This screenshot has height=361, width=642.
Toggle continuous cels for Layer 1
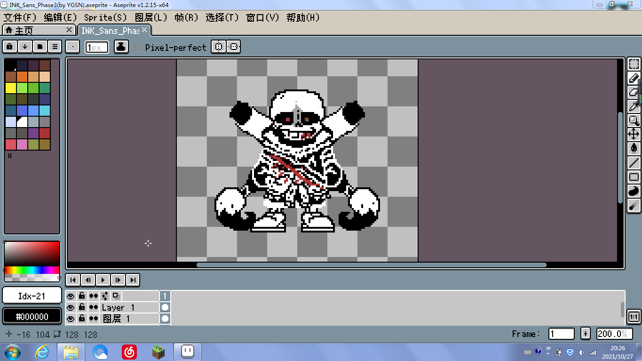click(x=94, y=307)
